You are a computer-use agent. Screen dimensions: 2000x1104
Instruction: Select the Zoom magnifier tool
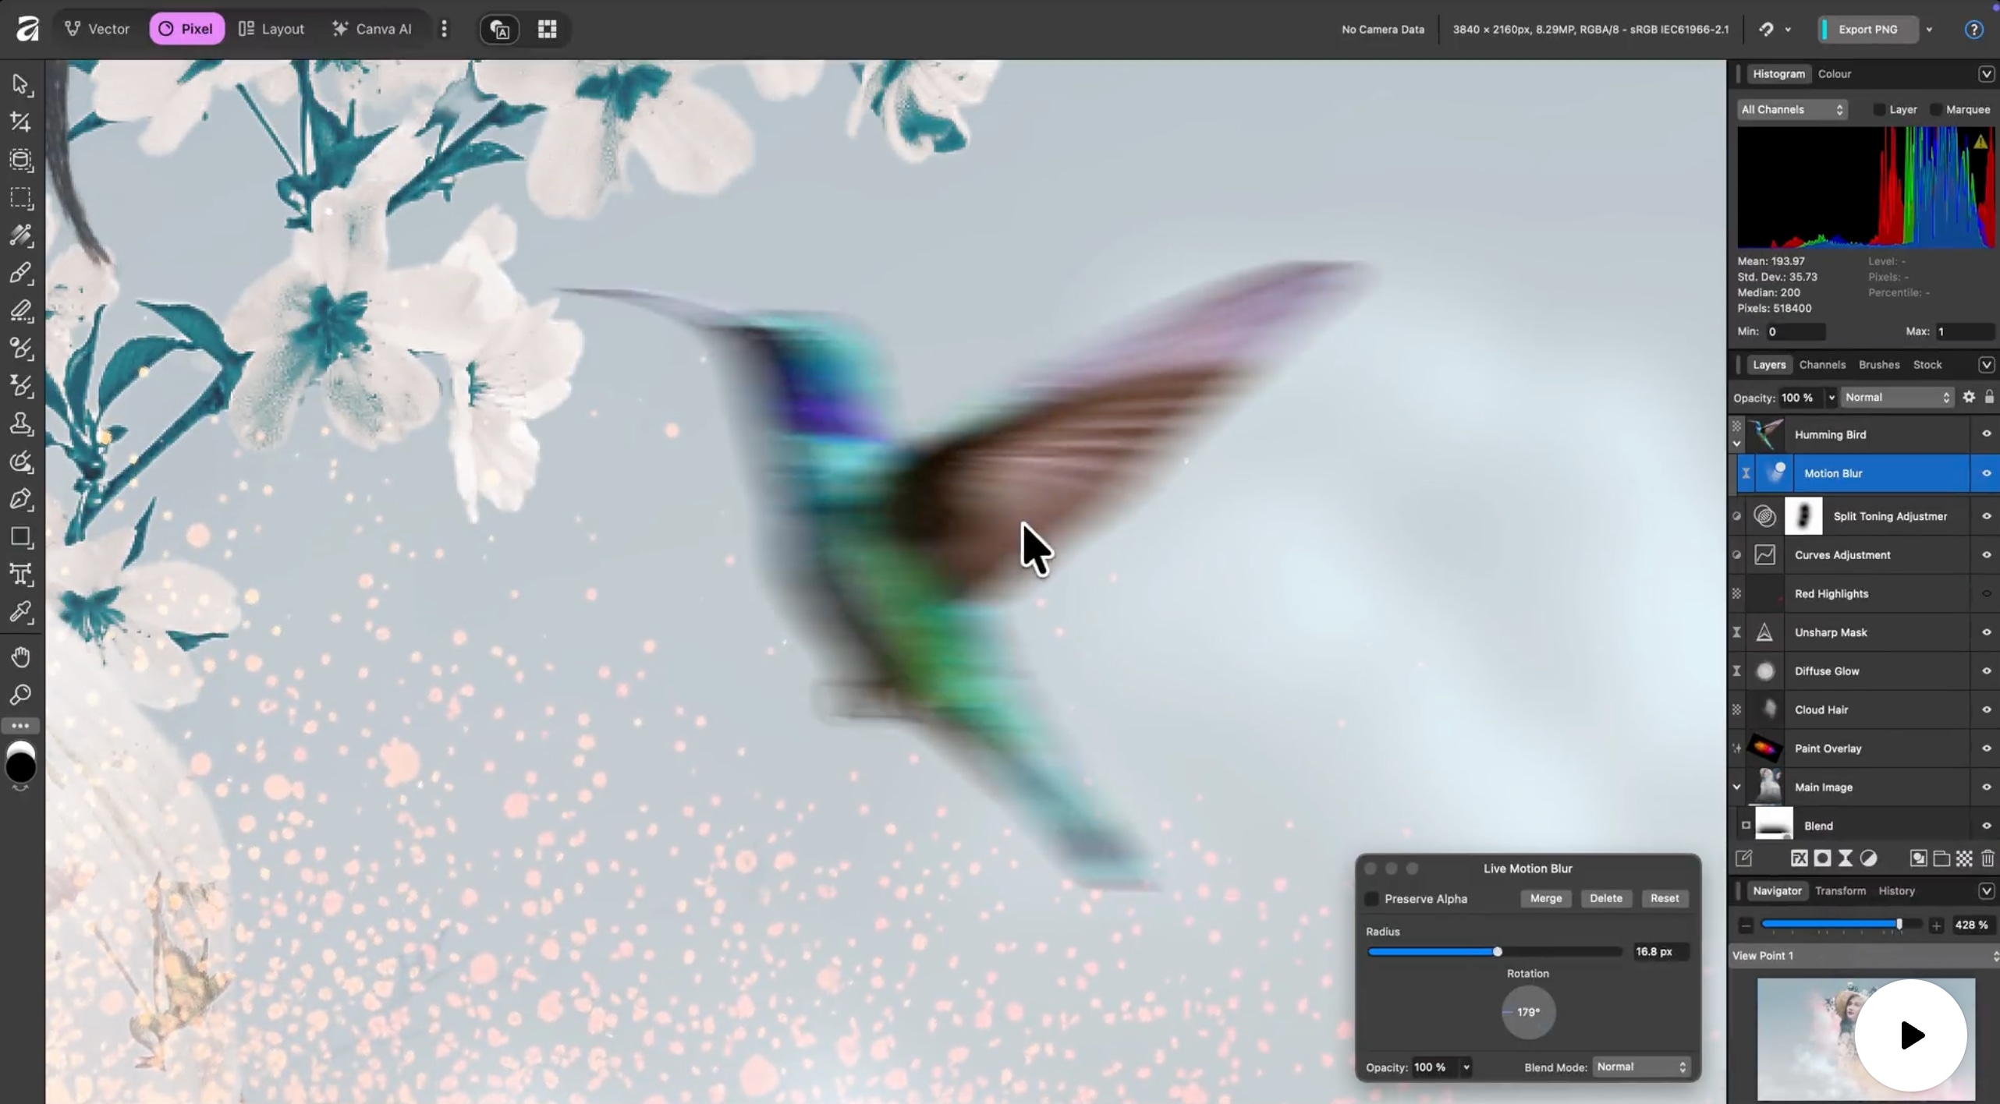[x=22, y=694]
